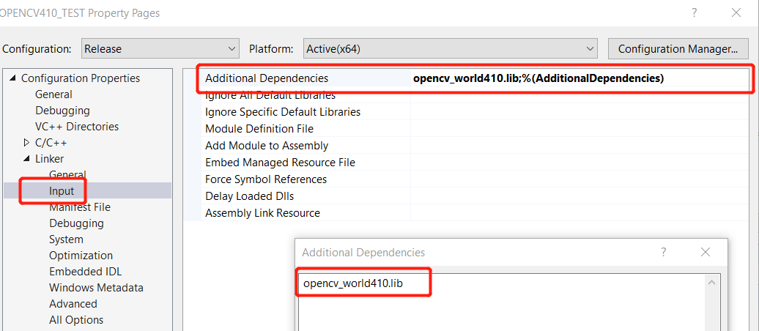Open the Manifest File linker page
The width and height of the screenshot is (759, 331).
pos(79,207)
